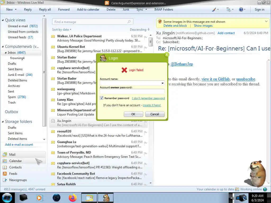Click the Feeds RSS shortcut icon
Image resolution: width=271 pixels, height=203 pixels.
coord(5,174)
